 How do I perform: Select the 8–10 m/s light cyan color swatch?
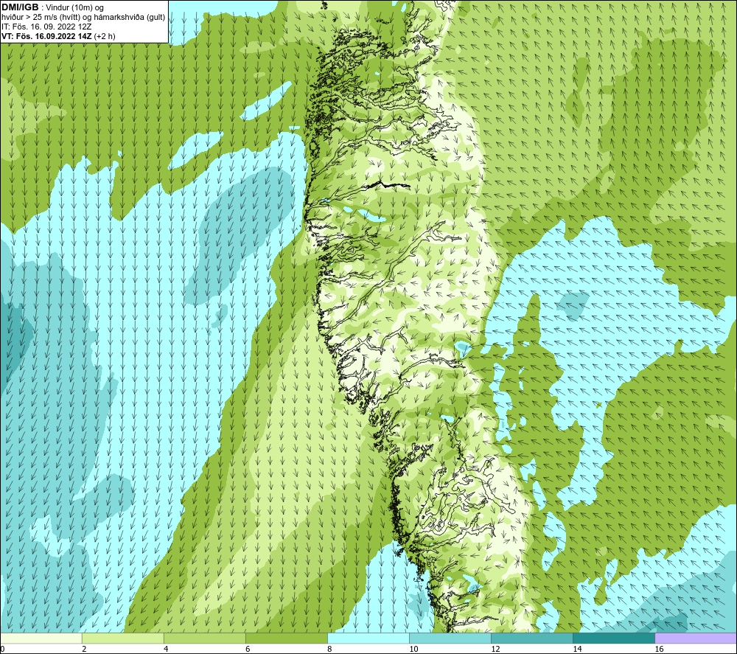[368, 638]
